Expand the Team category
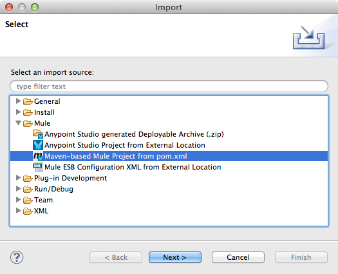This screenshot has height=274, width=338. (x=18, y=200)
